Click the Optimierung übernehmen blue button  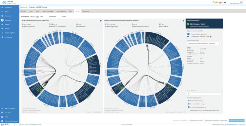click(x=236, y=120)
